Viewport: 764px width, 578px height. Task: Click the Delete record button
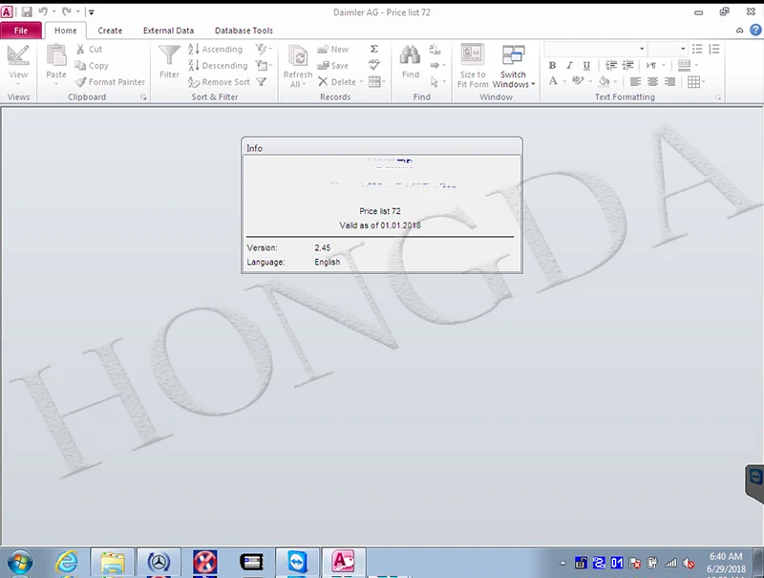click(337, 82)
